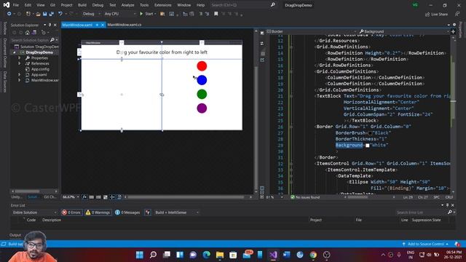Click the Description column header
Viewport: 466px width, 262px height.
[x=52, y=220]
